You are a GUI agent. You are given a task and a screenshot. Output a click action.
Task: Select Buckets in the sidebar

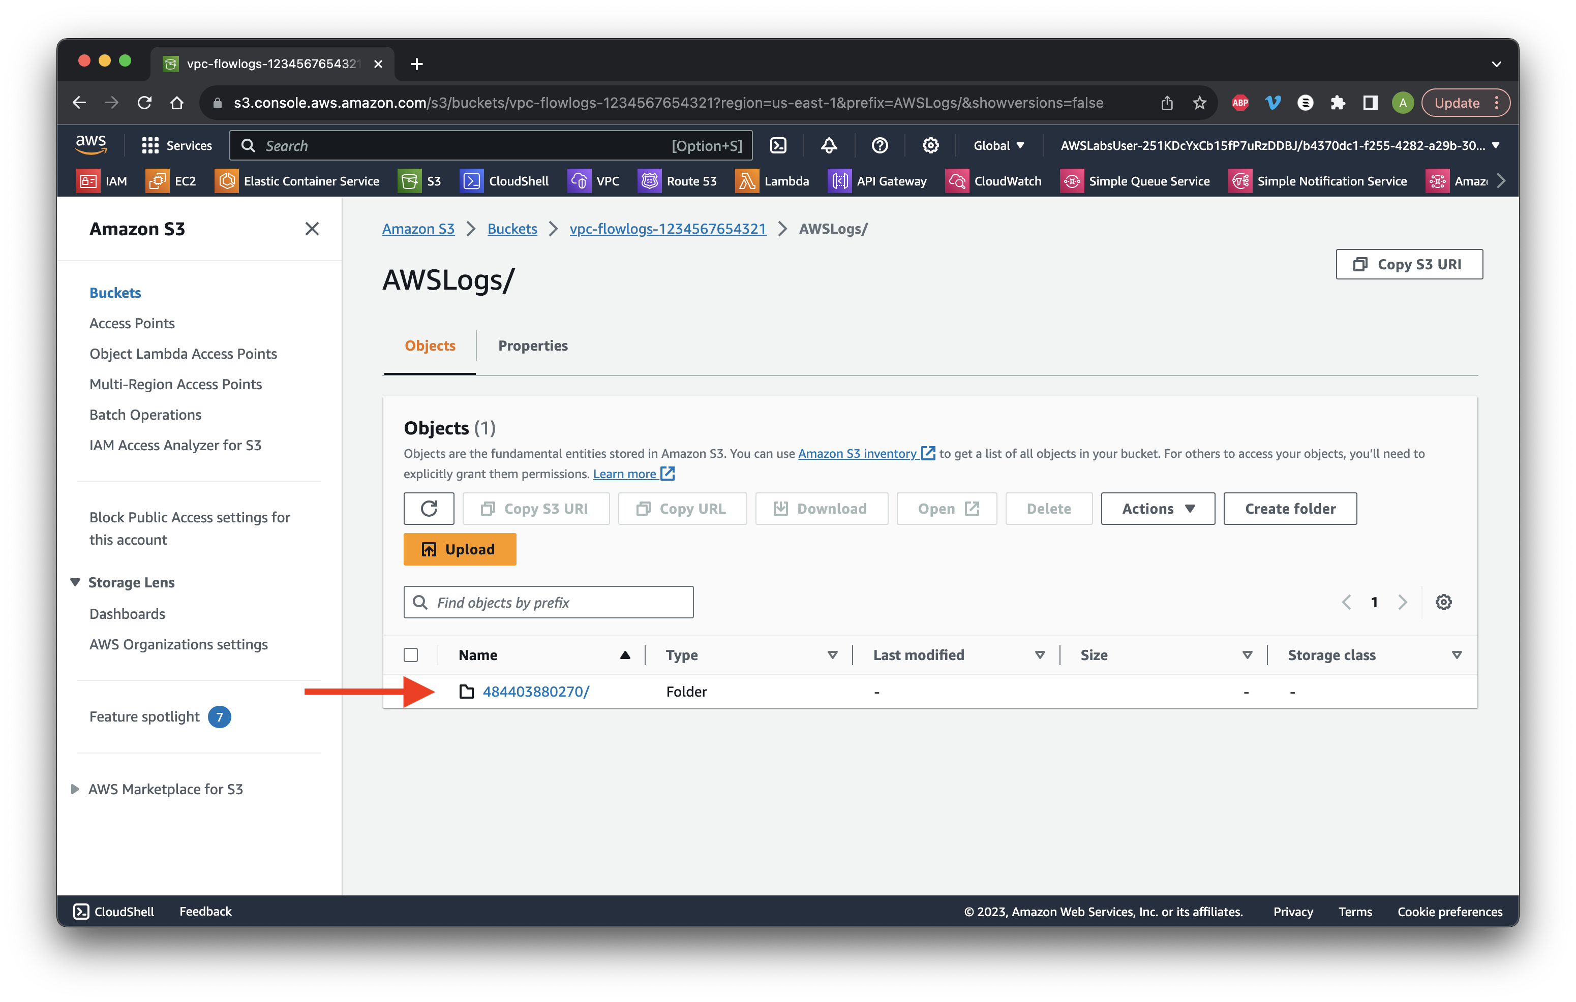click(x=115, y=292)
